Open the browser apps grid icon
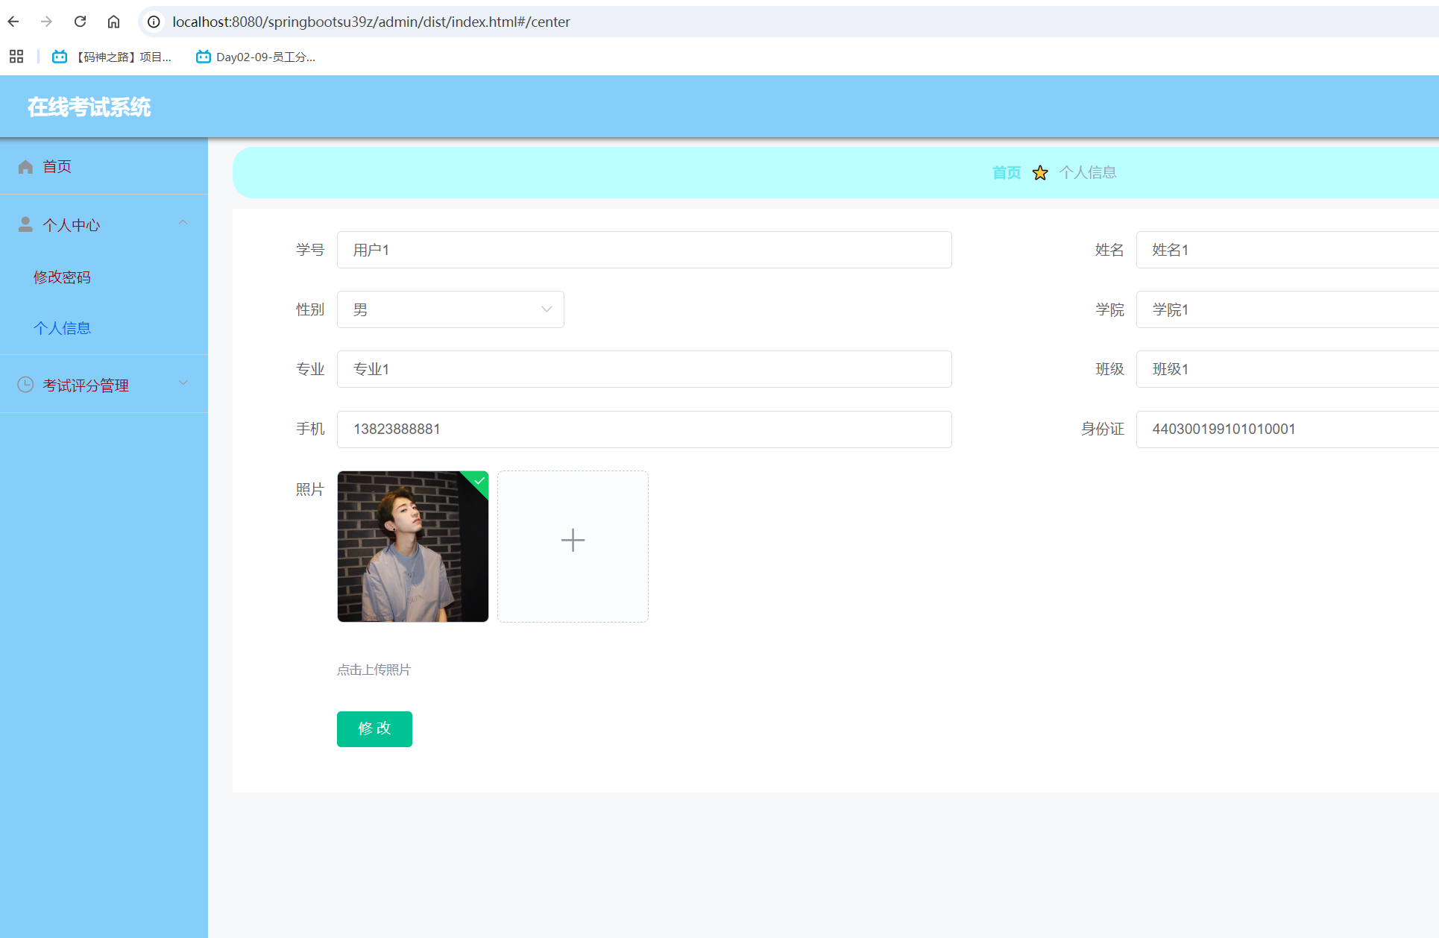Viewport: 1439px width, 938px height. pyautogui.click(x=16, y=57)
